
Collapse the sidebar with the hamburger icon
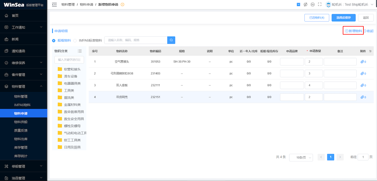tap(54, 4)
